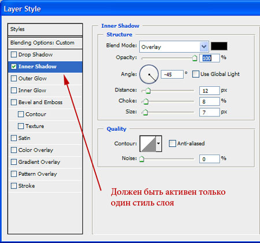Check the Gradient Overlay checkbox

pos(14,162)
